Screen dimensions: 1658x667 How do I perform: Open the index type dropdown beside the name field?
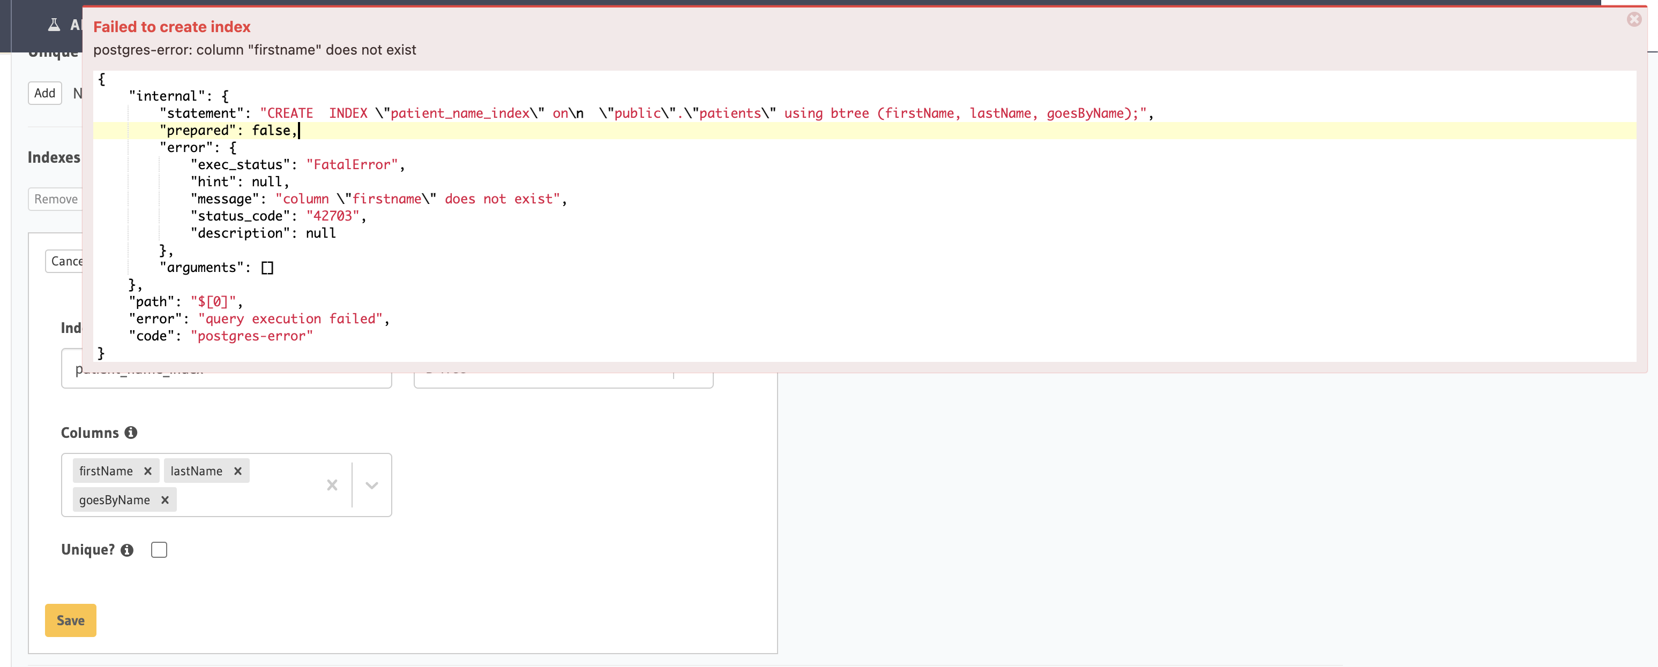(563, 372)
